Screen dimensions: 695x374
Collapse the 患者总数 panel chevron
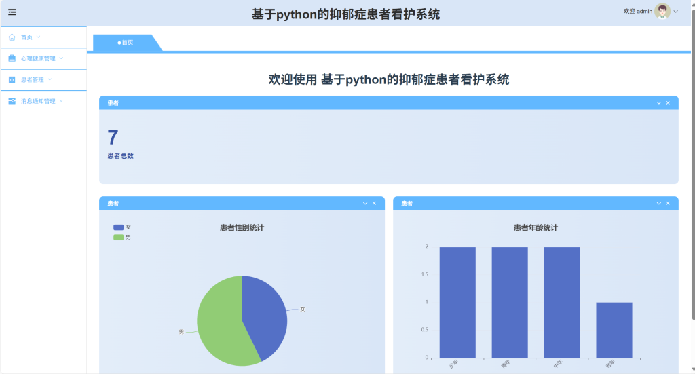tap(658, 102)
